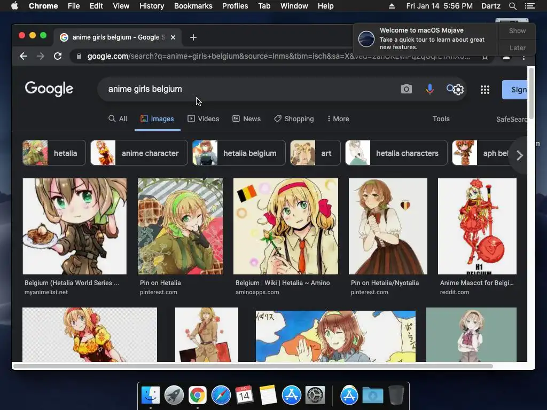Switch to the Videos tab
The image size is (547, 410).
(204, 119)
